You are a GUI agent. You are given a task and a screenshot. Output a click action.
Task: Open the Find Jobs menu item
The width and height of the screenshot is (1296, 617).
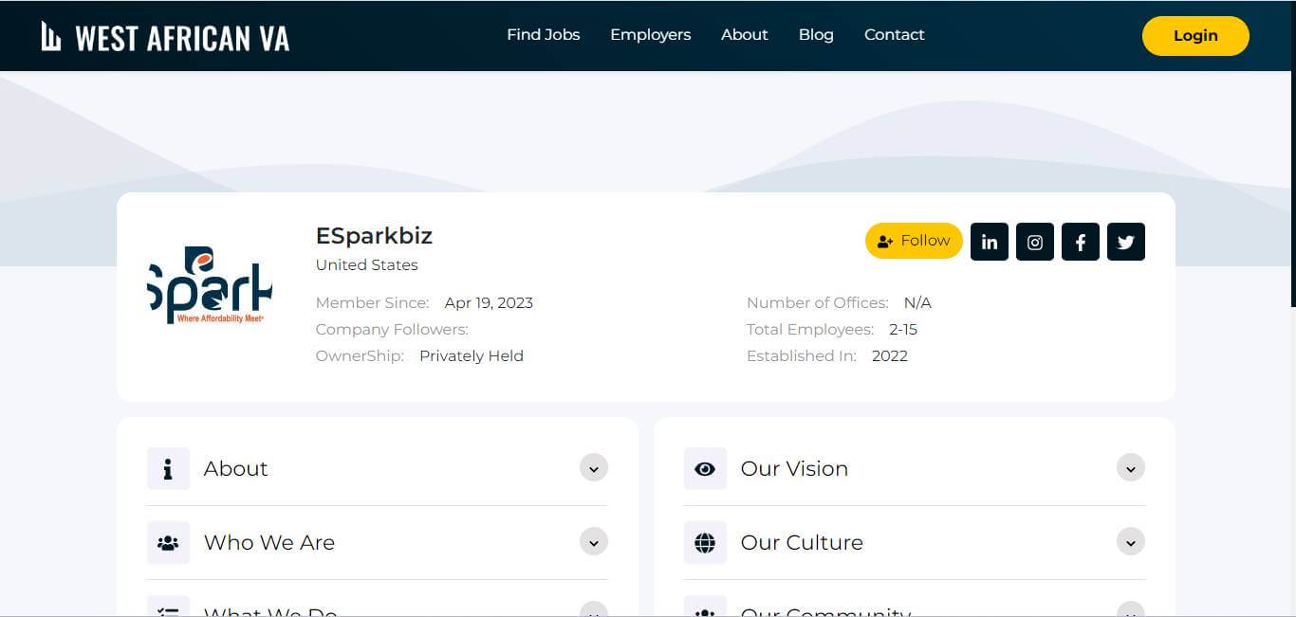tap(543, 34)
